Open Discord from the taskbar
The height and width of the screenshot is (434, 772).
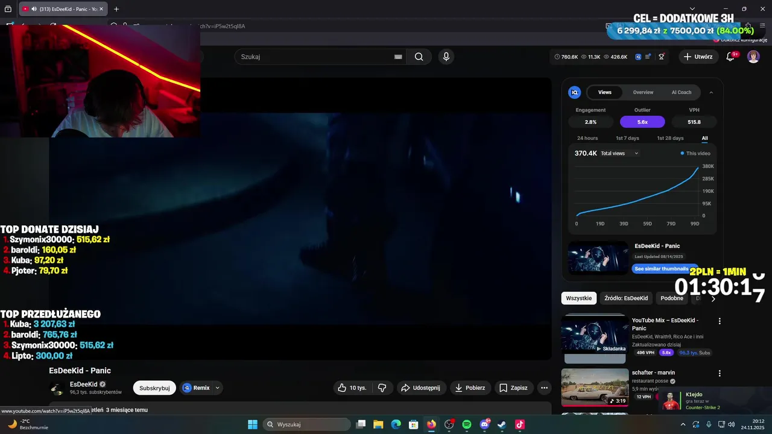click(x=484, y=424)
